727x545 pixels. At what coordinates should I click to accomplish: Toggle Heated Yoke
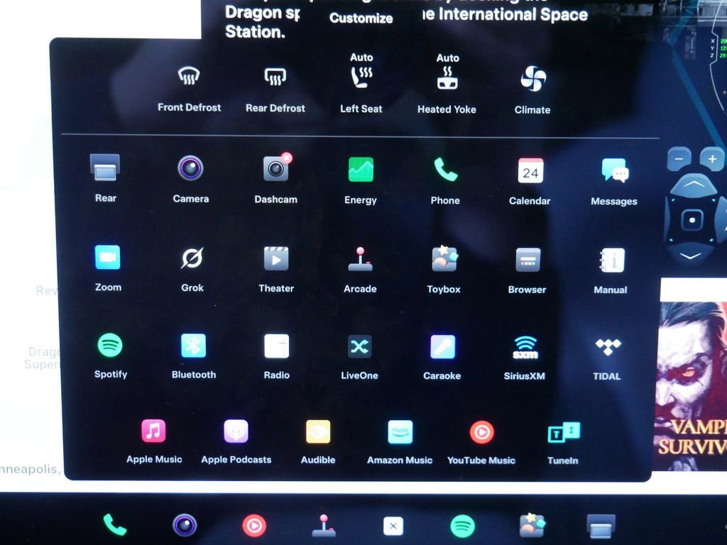click(x=447, y=84)
